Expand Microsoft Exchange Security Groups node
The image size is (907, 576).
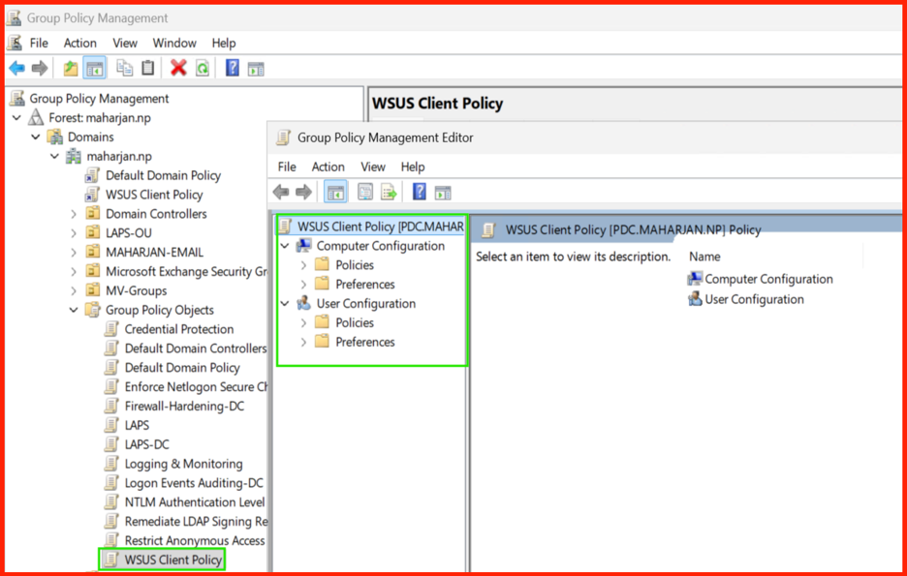(x=74, y=271)
